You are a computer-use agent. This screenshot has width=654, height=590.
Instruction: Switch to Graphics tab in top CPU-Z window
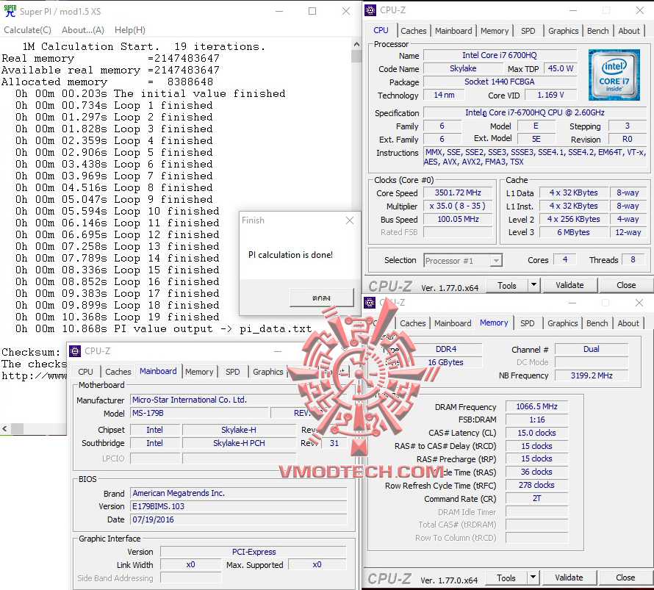(x=563, y=31)
